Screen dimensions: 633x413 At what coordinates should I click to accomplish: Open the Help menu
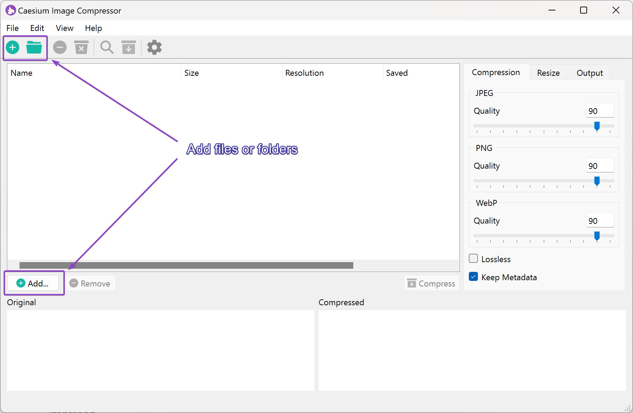tap(94, 28)
